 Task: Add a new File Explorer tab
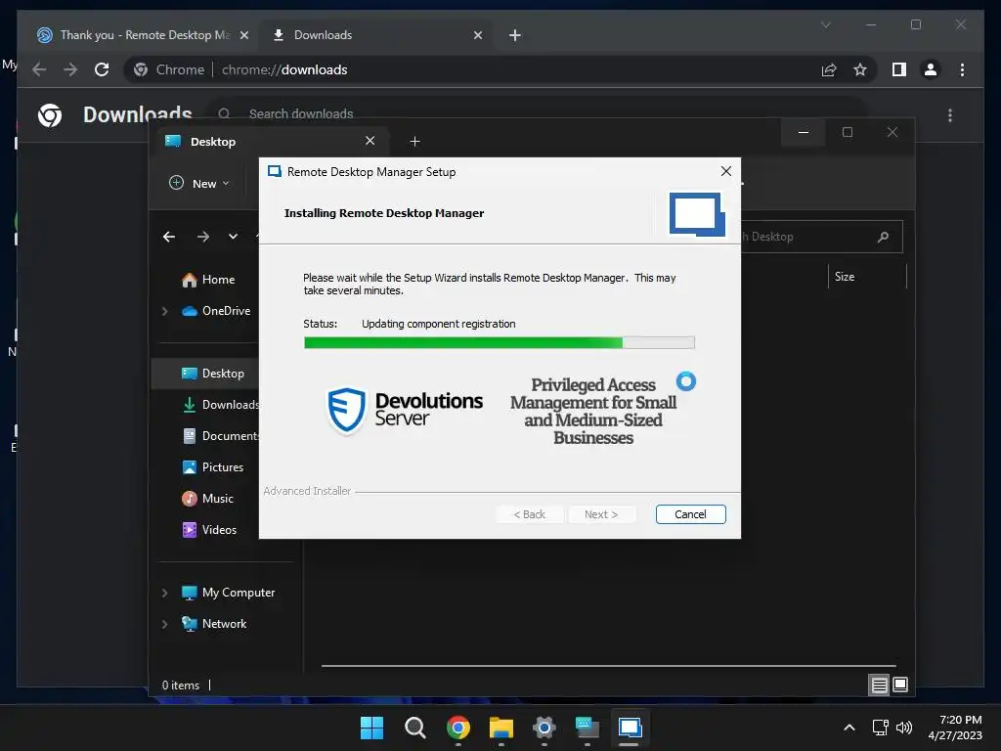(x=414, y=141)
